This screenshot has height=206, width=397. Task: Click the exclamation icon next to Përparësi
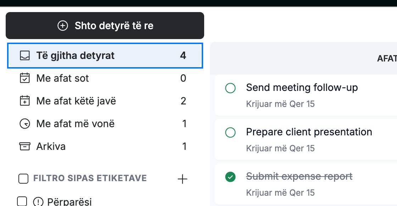pos(38,202)
